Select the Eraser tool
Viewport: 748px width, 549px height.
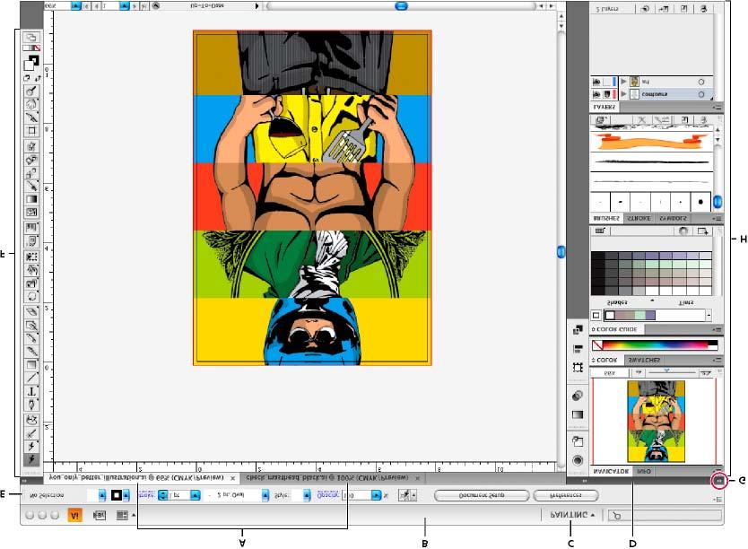click(31, 312)
